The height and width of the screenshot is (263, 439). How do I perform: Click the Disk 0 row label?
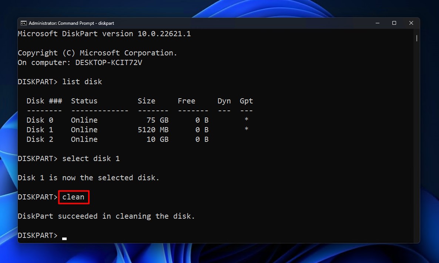pos(40,120)
